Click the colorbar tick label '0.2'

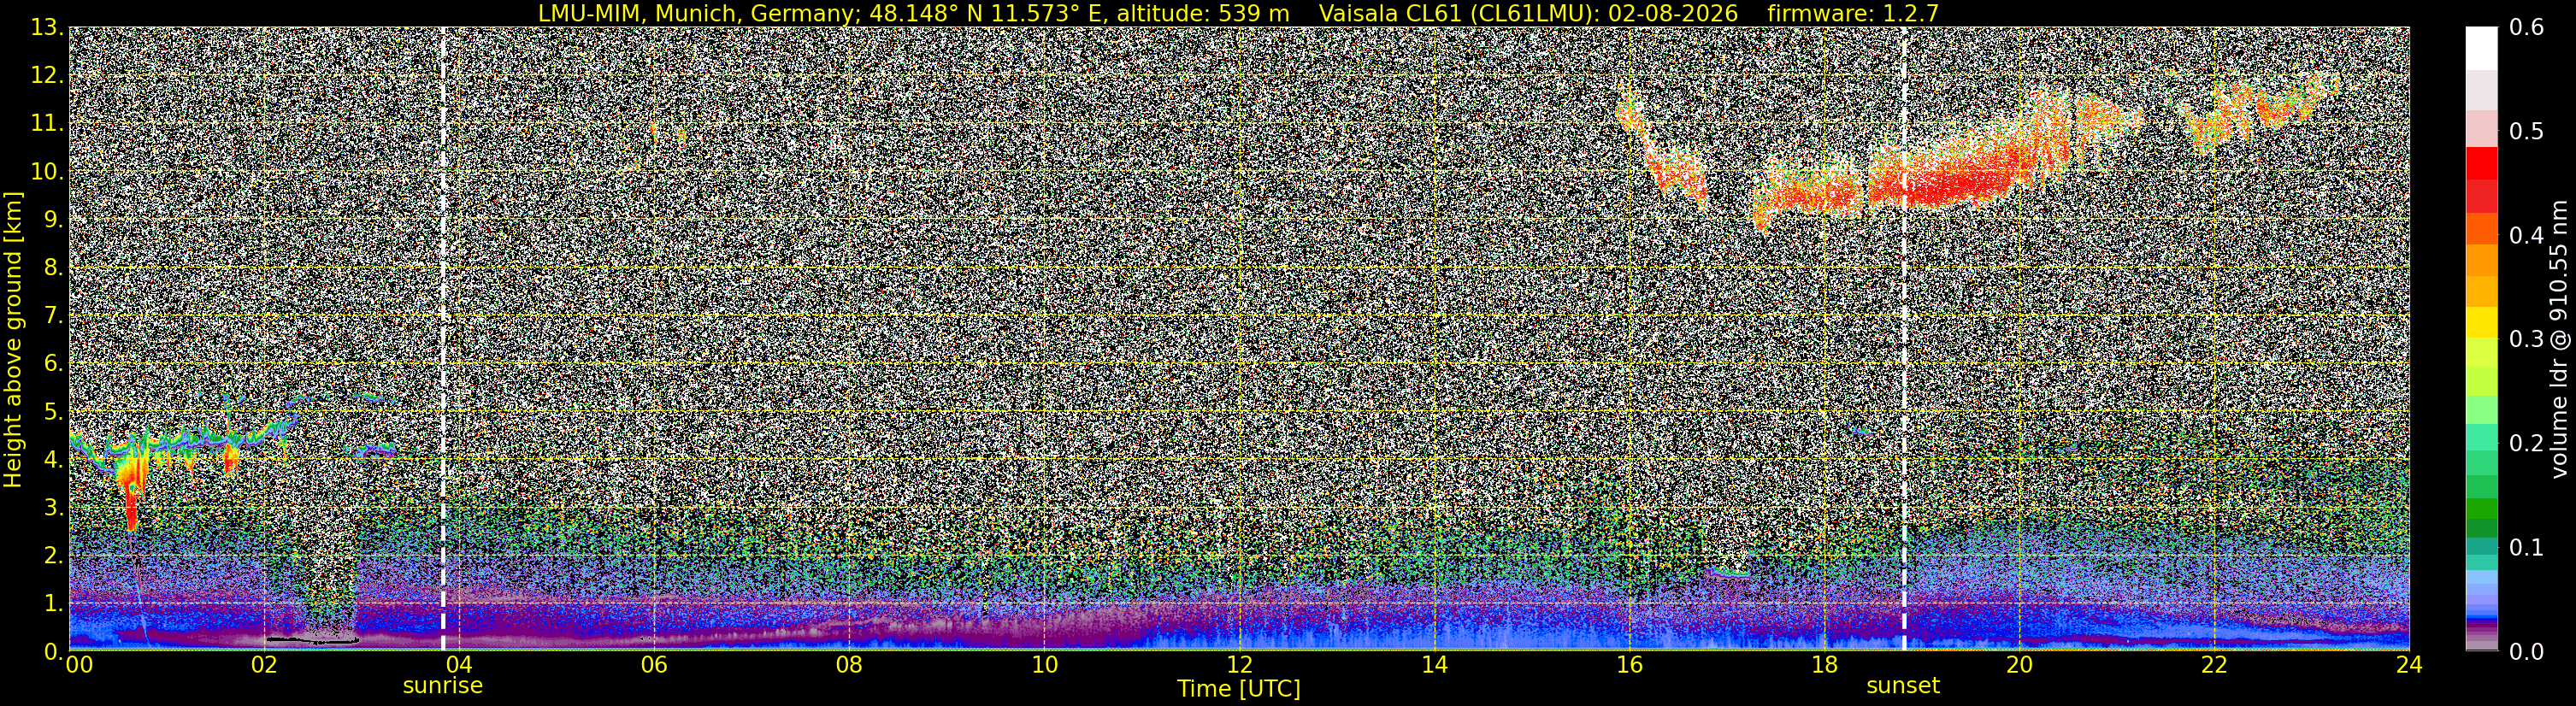(2526, 443)
